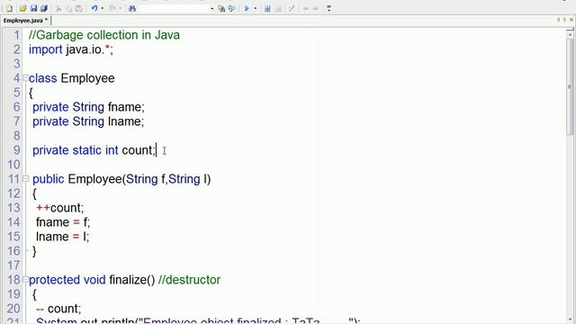The image size is (576, 324).
Task: Click the Redo arrow icon
Action: (112, 8)
